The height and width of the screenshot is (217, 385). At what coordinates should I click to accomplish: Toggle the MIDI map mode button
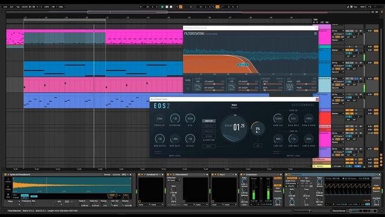[362, 7]
